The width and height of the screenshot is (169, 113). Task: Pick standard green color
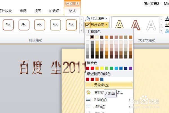[x=111, y=68]
